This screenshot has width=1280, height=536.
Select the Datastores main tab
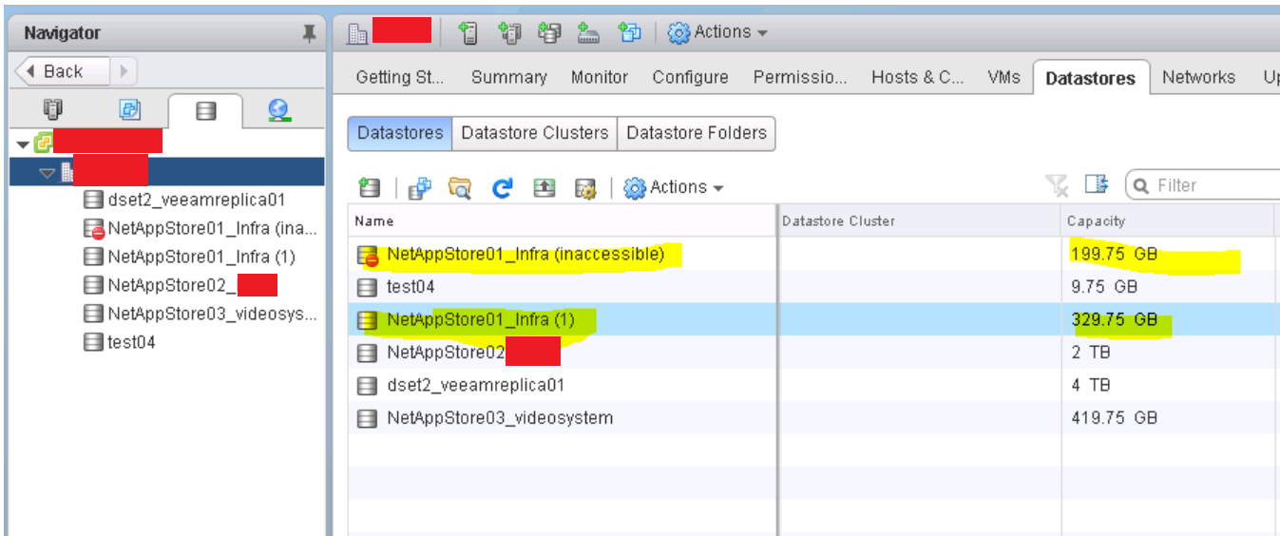pos(1091,78)
